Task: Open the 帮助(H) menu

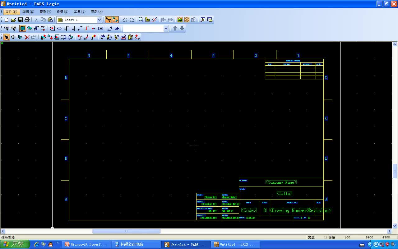Action: coord(97,12)
